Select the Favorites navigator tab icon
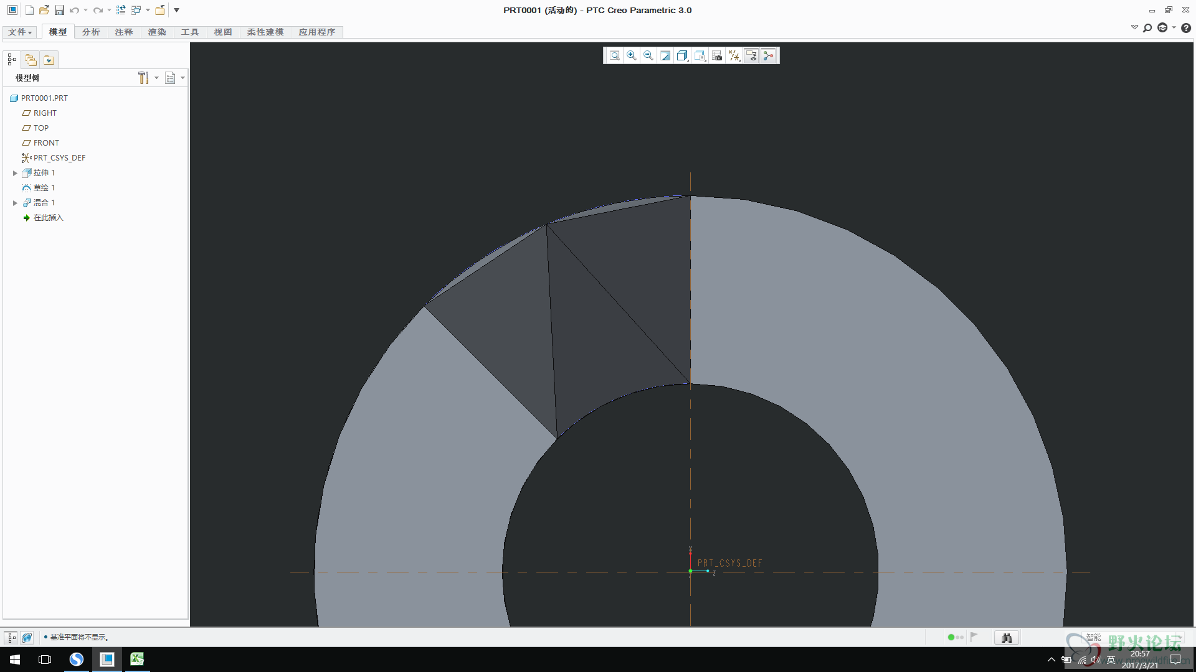This screenshot has height=672, width=1196. (49, 60)
